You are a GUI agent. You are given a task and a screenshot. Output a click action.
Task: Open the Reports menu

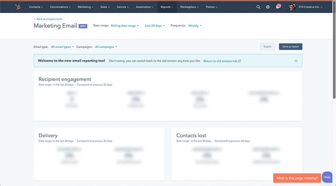167,7
